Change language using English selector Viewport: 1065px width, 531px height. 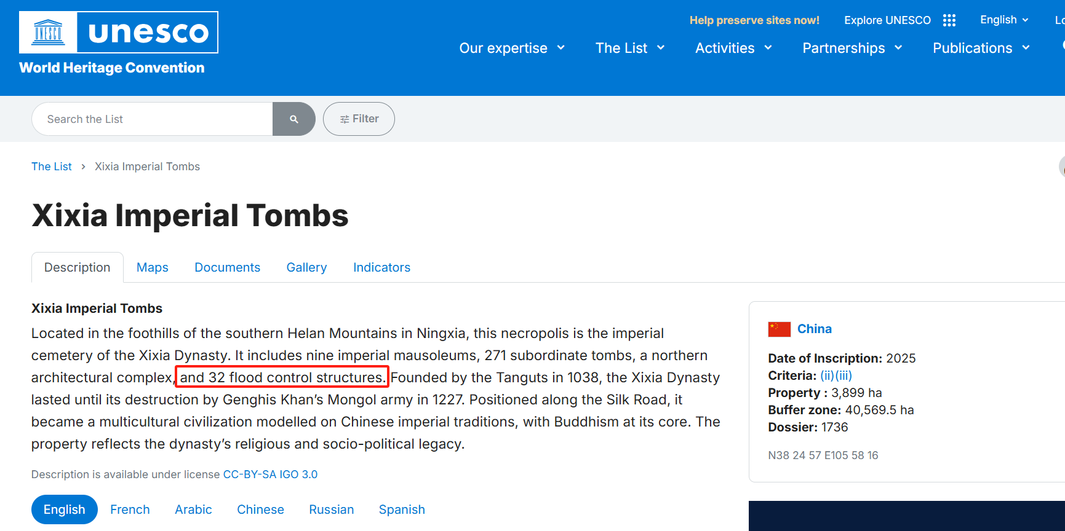pyautogui.click(x=1003, y=20)
